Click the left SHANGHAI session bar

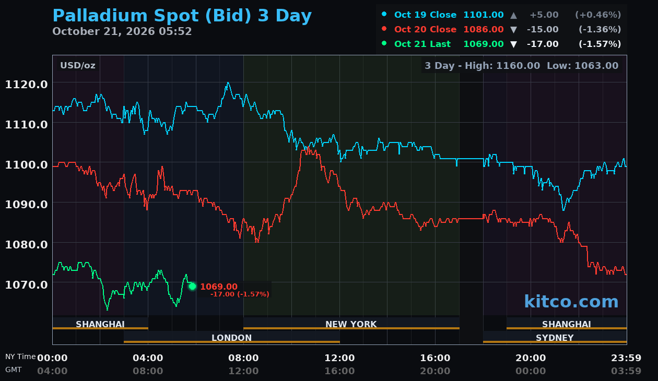click(x=100, y=324)
